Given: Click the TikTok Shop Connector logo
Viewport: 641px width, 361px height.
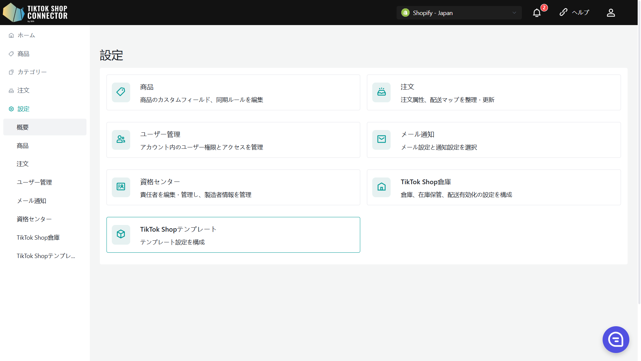Looking at the screenshot, I should click(x=35, y=13).
